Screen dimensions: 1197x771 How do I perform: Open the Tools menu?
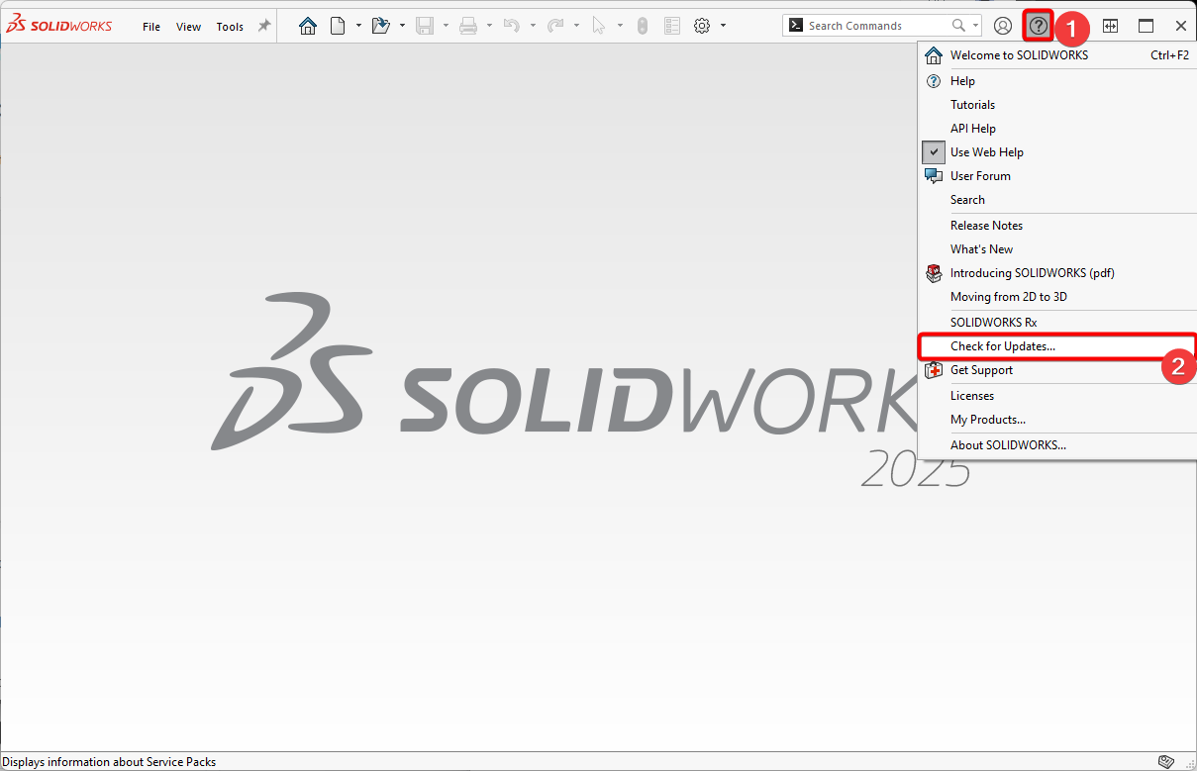click(230, 26)
